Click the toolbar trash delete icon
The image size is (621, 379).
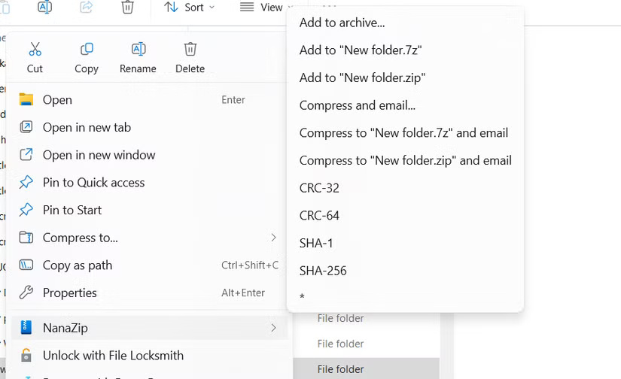(x=128, y=8)
